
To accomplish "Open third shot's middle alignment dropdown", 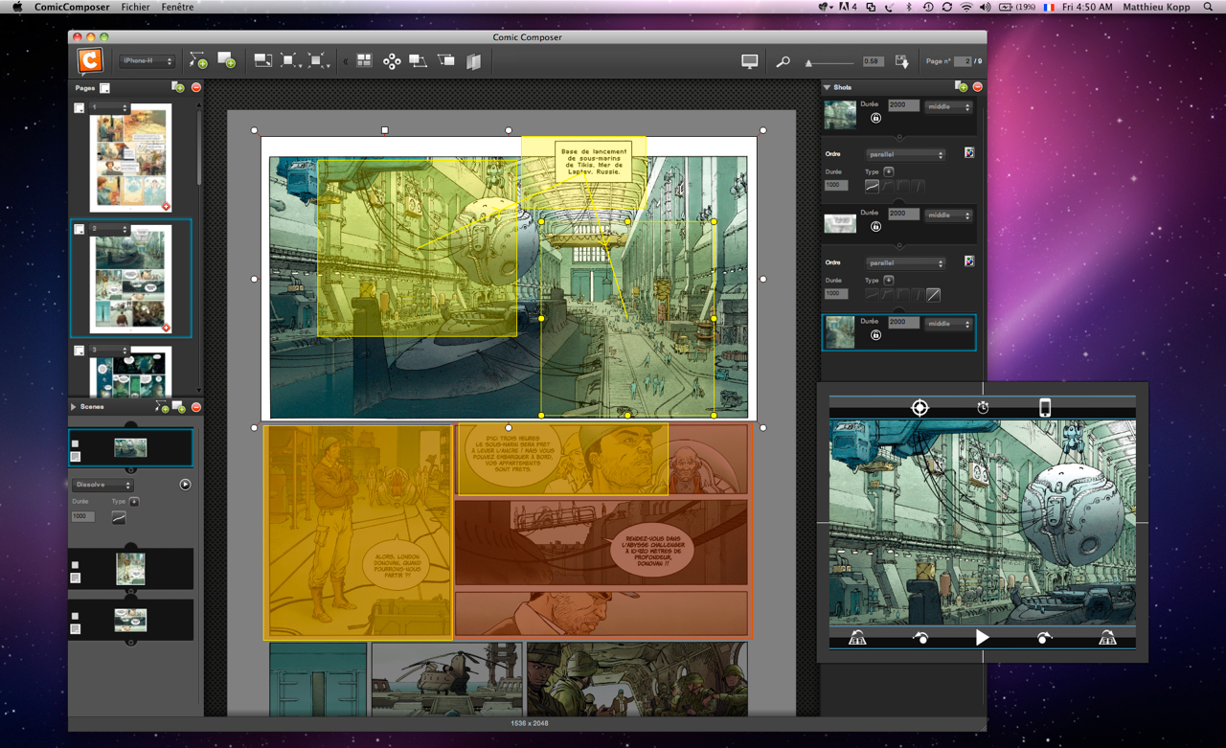I will tap(948, 324).
